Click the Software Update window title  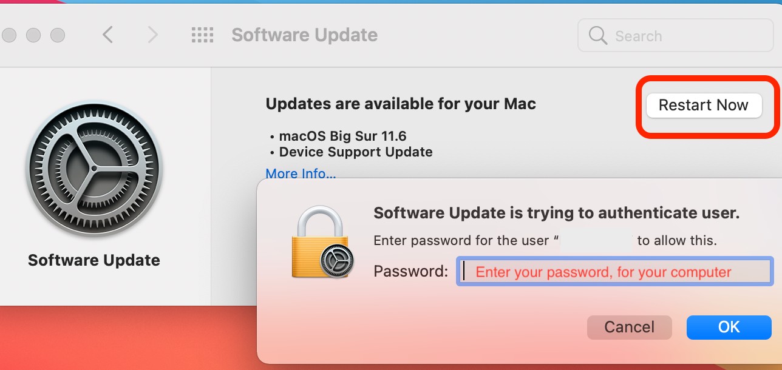[x=304, y=35]
